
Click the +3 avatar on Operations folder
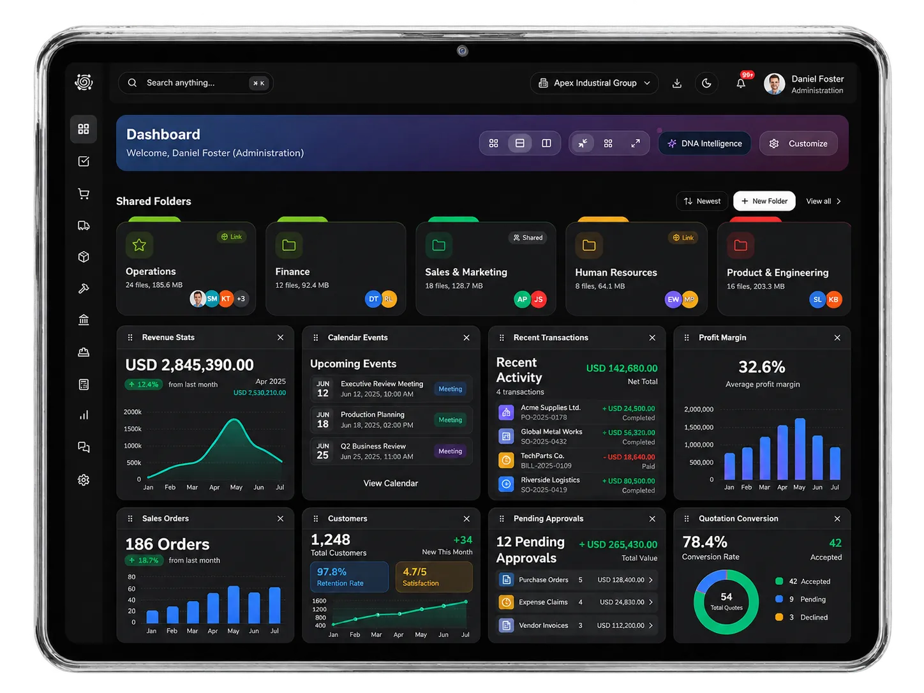[x=241, y=299]
